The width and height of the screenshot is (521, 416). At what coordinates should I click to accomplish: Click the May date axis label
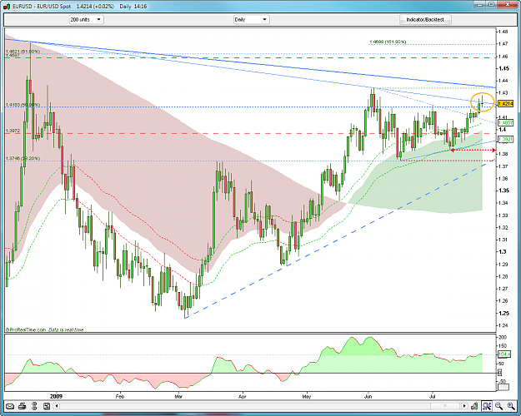(307, 396)
